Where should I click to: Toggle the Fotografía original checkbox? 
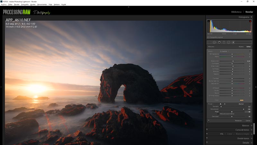[x=208, y=37]
